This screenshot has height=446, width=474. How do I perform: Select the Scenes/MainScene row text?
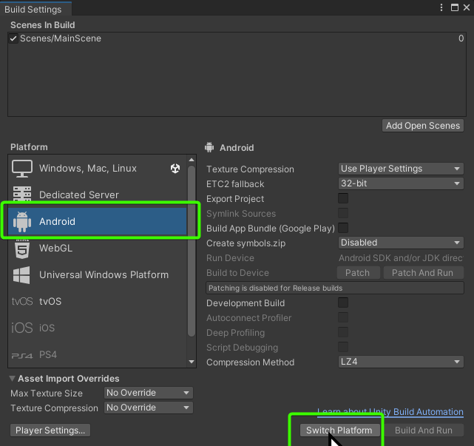tap(61, 38)
